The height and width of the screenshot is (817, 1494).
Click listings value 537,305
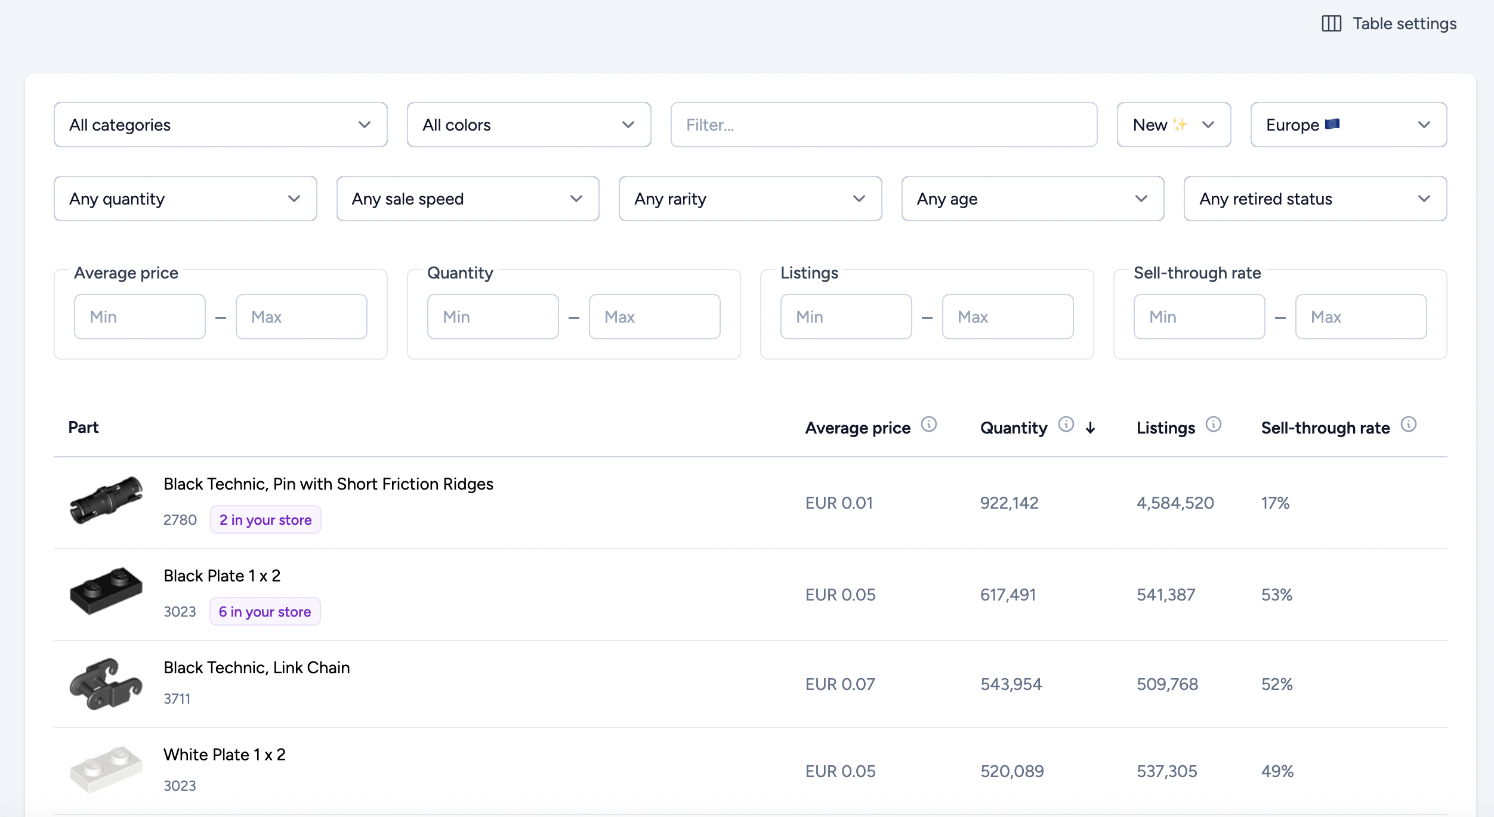tap(1167, 771)
